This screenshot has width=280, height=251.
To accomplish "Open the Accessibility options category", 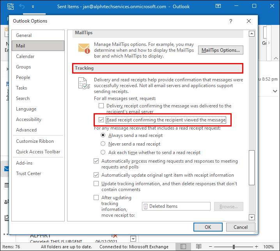I will 38,119.
